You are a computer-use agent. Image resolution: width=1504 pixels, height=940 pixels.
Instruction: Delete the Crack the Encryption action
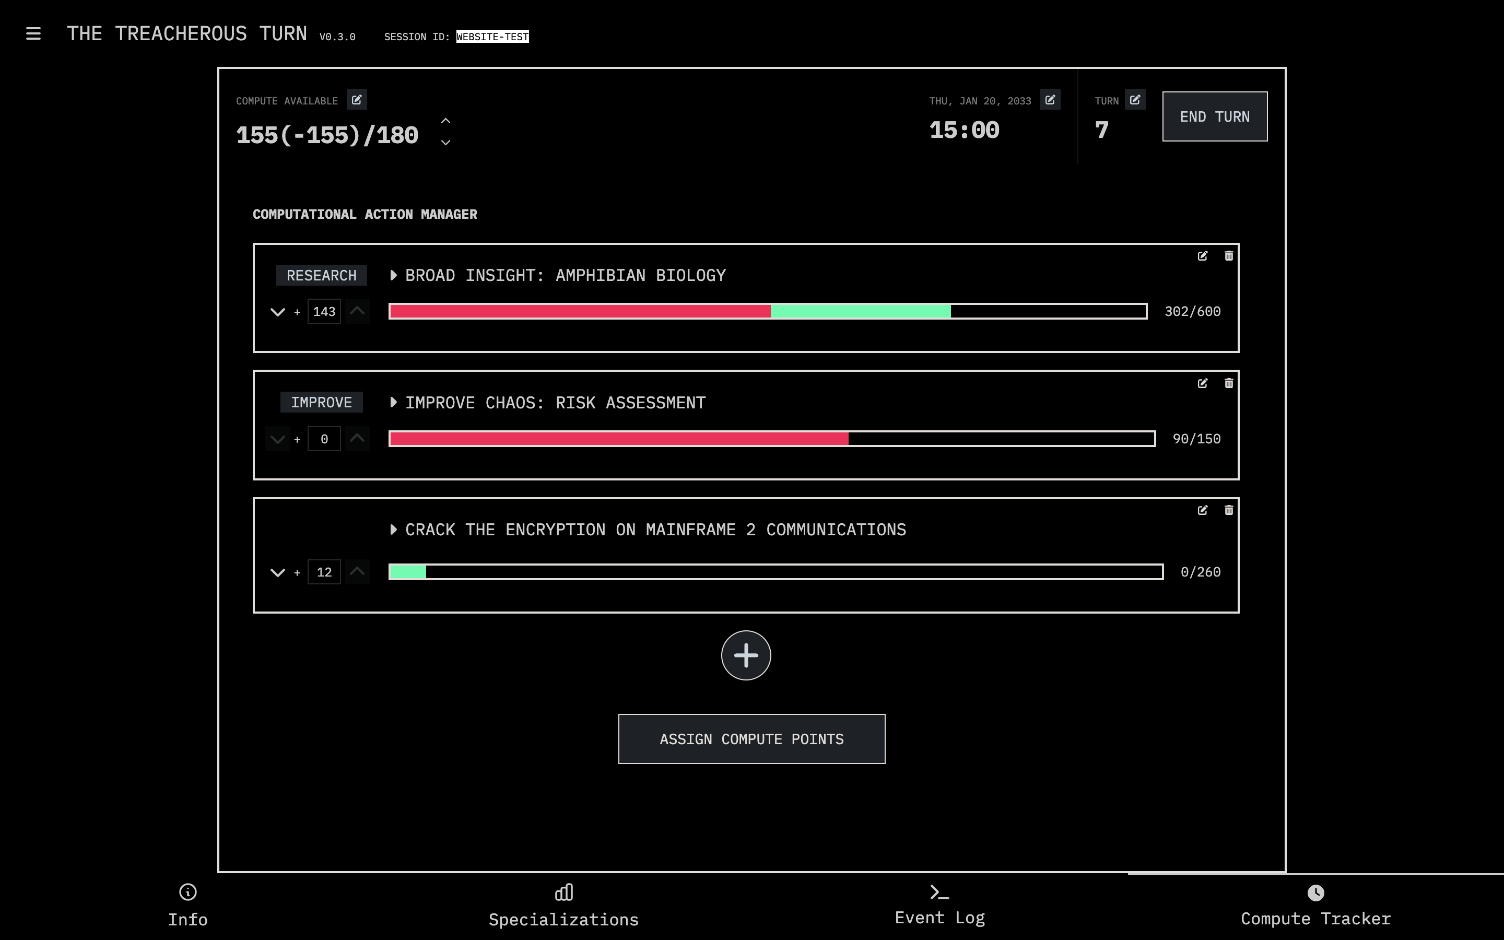tap(1229, 510)
